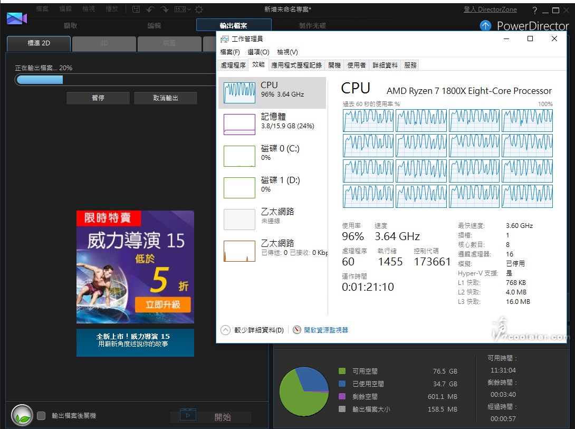The image size is (575, 429).
Task: Select the active 乙太網路 item with orange graph
Action: pos(272,251)
